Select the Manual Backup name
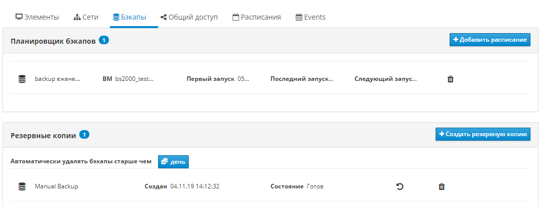Image resolution: width=543 pixels, height=207 pixels. click(56, 186)
